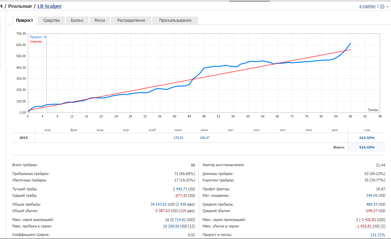This screenshot has width=391, height=239.
Task: Click the 'июн' month column header
Action: 178,130
